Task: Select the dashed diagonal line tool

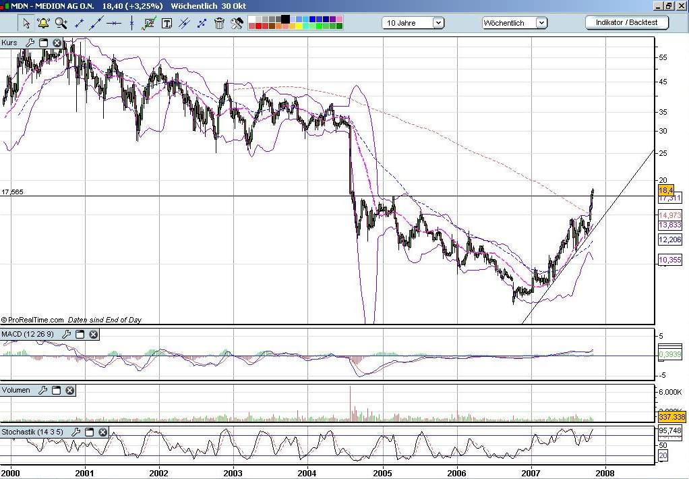Action: (202, 23)
